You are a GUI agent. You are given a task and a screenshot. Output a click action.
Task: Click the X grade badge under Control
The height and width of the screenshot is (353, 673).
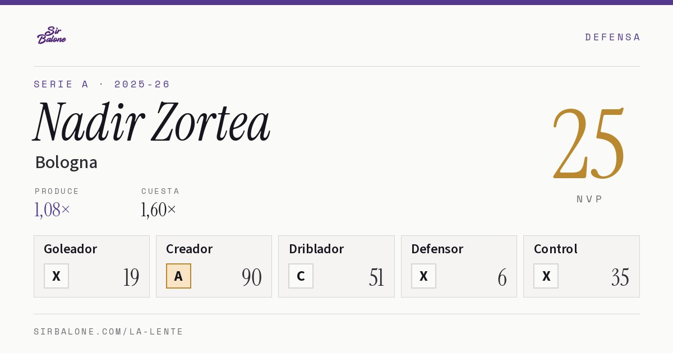[x=546, y=276]
